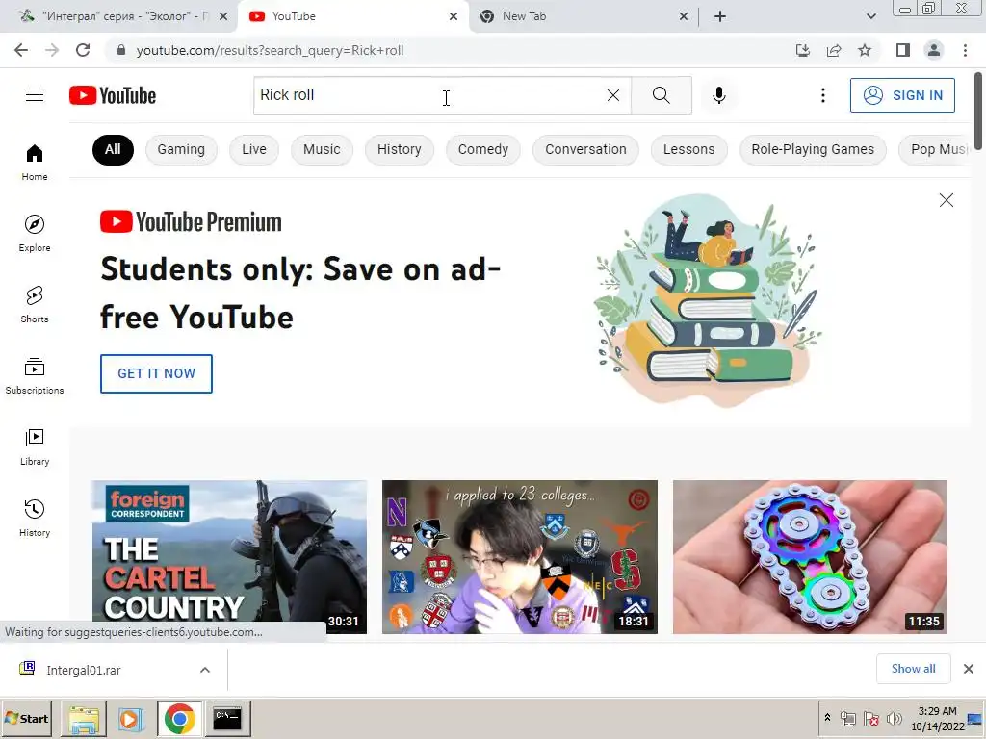Select the History filter chip
Screen dimensions: 986x739
click(400, 149)
